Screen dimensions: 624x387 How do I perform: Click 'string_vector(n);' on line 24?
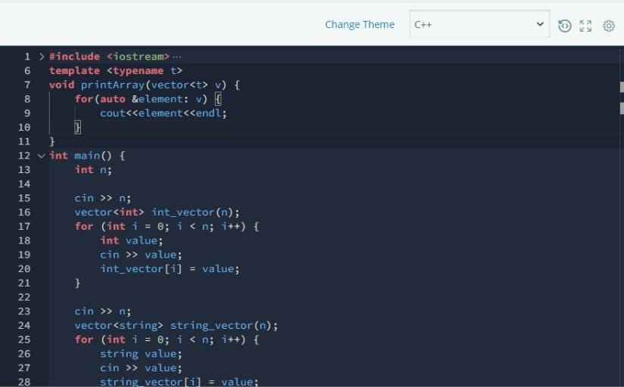224,326
